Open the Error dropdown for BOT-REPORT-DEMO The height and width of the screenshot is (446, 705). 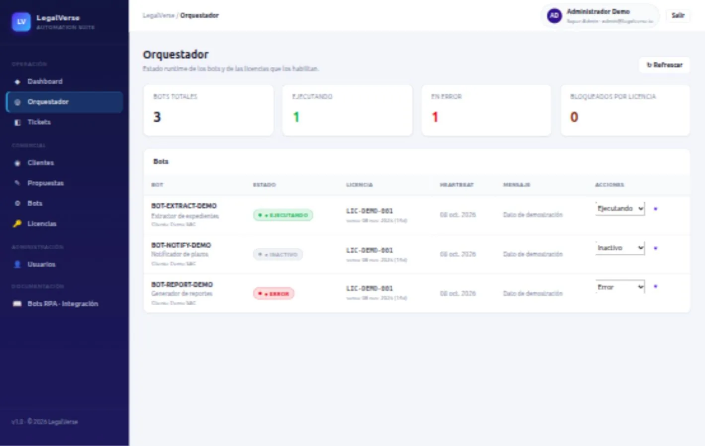620,287
